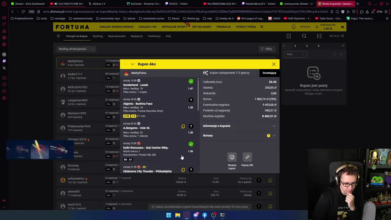This screenshot has width=391, height=220.
Task: Open pending status of antuszewicz coupon
Action: tap(258, 180)
